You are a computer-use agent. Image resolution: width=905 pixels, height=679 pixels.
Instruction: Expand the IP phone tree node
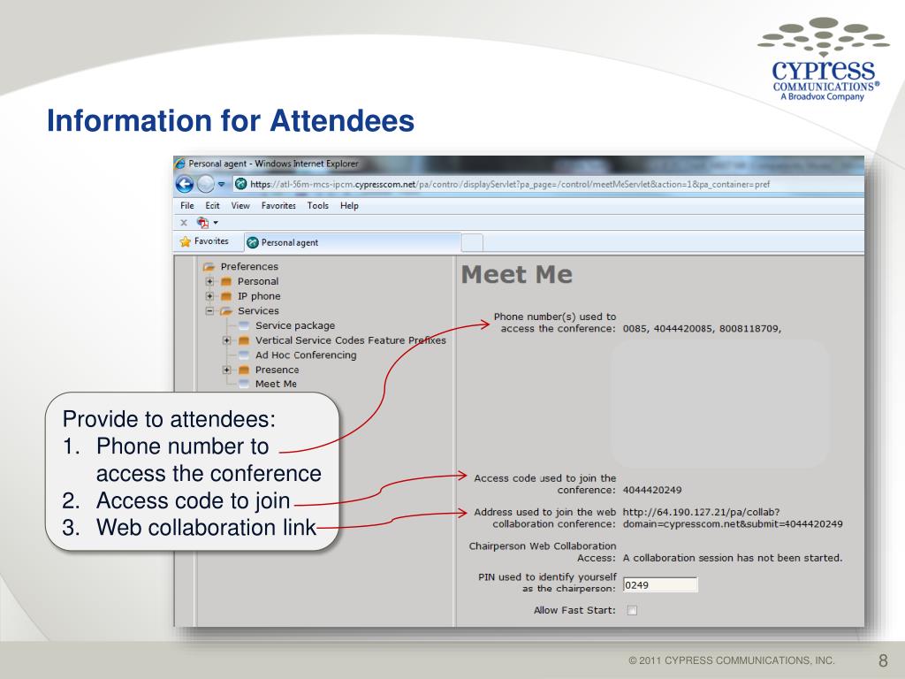[209, 296]
